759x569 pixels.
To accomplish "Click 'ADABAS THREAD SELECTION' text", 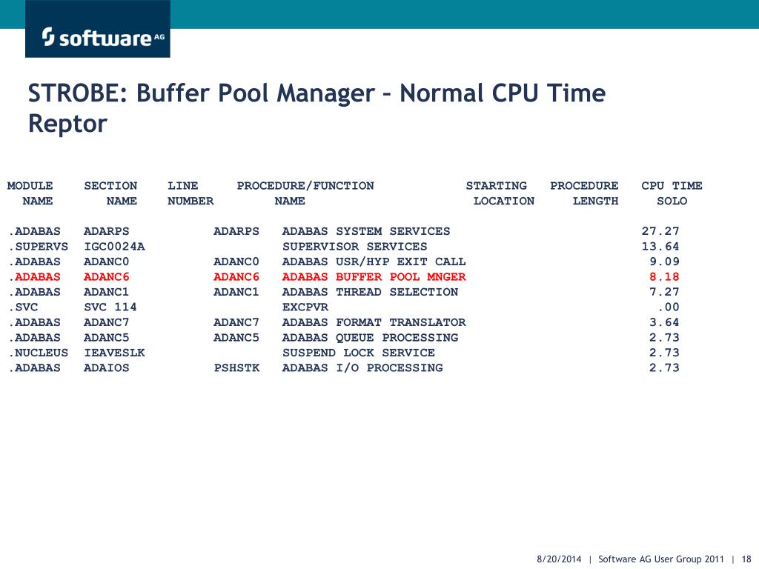I will coord(370,292).
